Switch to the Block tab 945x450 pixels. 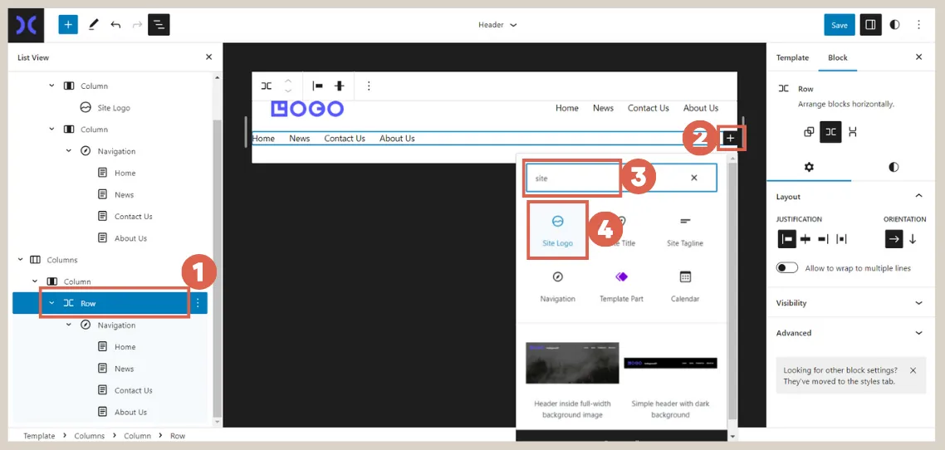coord(838,58)
